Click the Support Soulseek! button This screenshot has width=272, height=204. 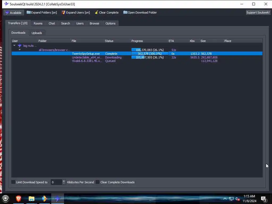[258, 12]
